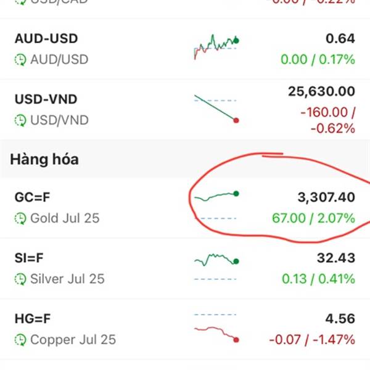Open the AUD-USD sparkline chart
The image size is (370, 370).
click(x=216, y=47)
